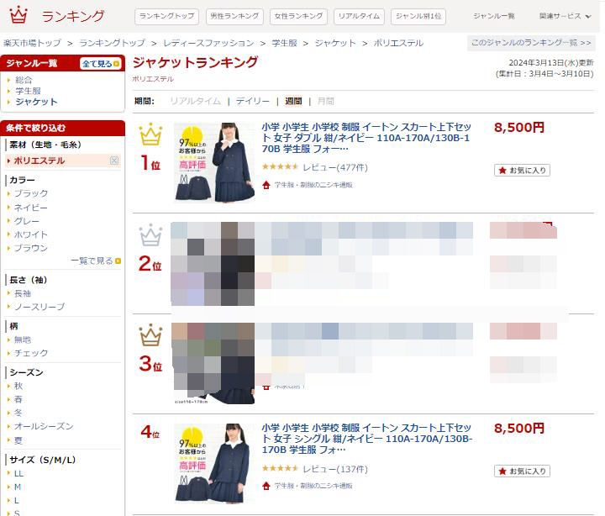Expand the 関連サービス dropdown
Screen dimensions: 605x516
pos(565,16)
